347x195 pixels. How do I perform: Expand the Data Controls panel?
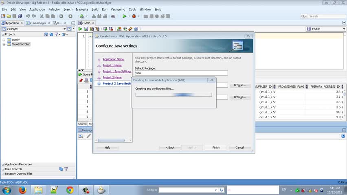click(x=3, y=169)
